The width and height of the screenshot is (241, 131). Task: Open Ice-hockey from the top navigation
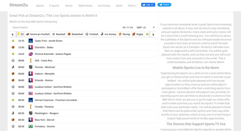(104, 6)
